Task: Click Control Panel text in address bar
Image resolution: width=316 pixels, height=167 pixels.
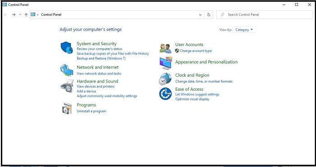Action: pos(51,14)
